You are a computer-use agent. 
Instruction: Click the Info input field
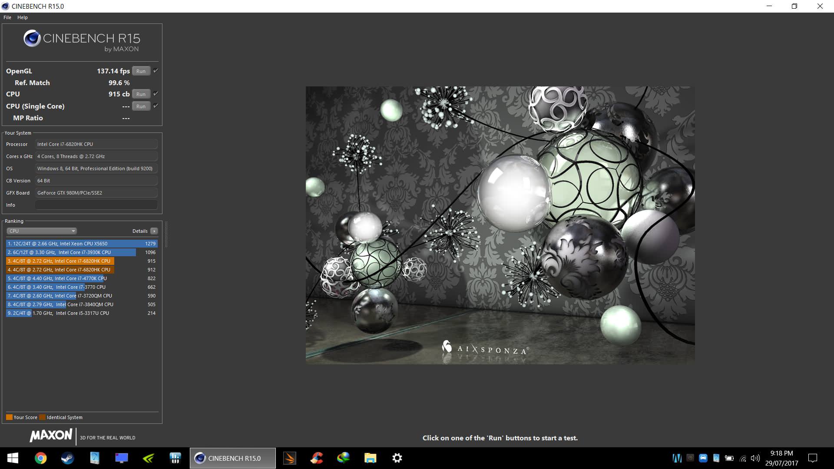tap(96, 205)
